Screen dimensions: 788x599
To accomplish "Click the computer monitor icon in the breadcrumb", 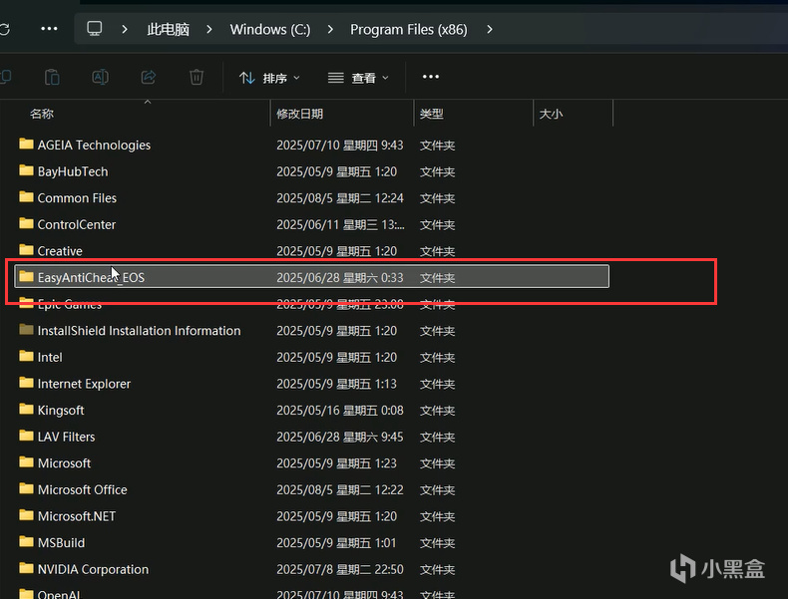I will tap(95, 29).
